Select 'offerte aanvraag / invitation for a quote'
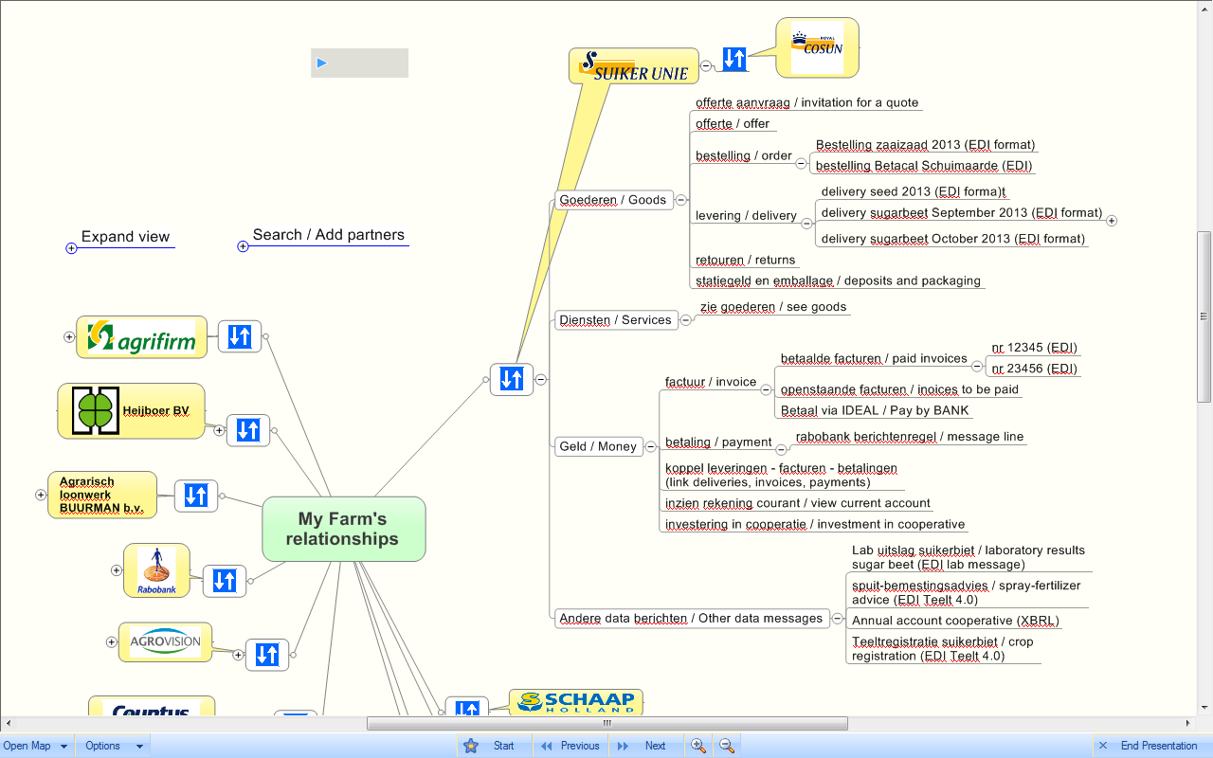The height and width of the screenshot is (758, 1213). point(807,102)
